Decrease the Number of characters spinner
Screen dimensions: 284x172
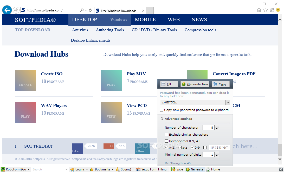click(217, 129)
